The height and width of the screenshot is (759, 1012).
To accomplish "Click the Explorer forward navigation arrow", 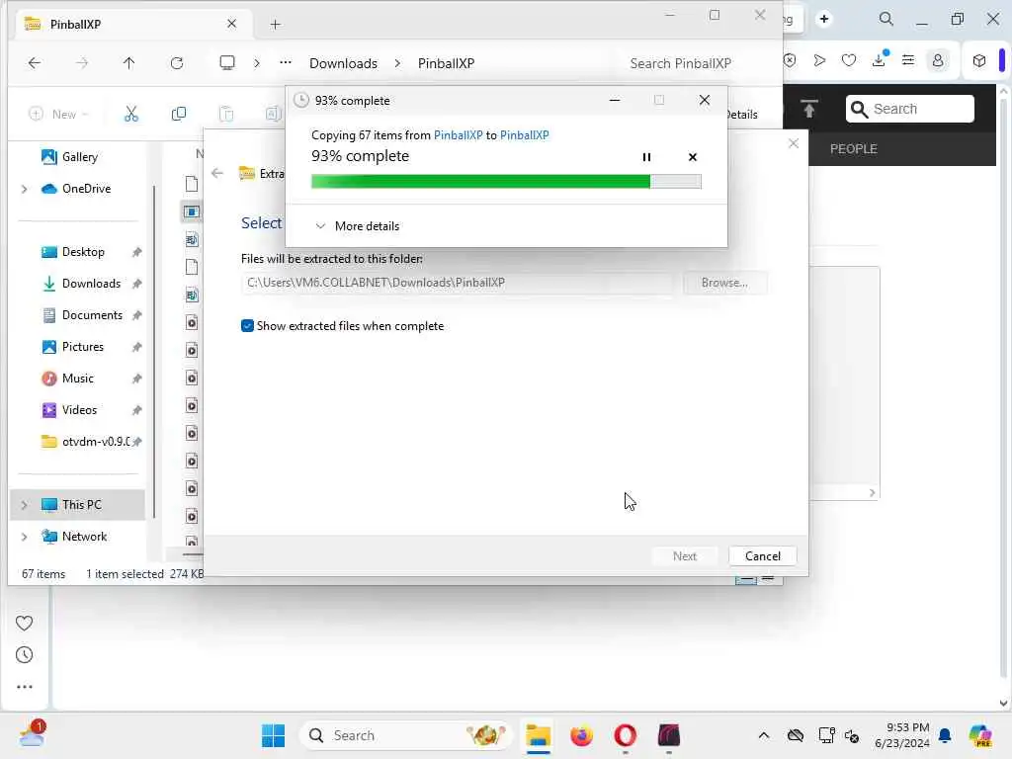I will [x=81, y=62].
